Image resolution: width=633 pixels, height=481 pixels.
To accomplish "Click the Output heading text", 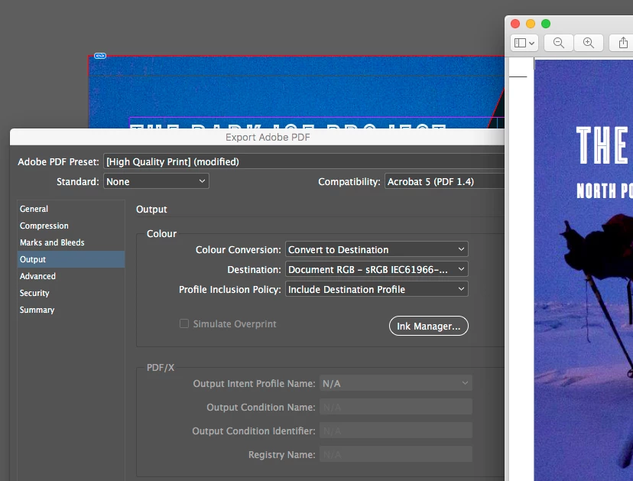I will tap(151, 210).
